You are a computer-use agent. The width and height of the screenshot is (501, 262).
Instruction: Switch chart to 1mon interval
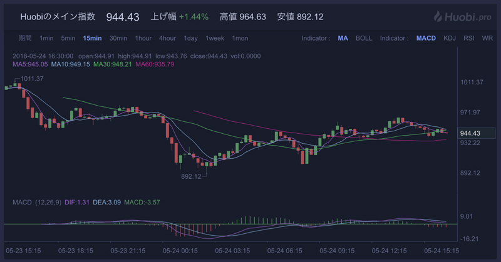tap(240, 38)
